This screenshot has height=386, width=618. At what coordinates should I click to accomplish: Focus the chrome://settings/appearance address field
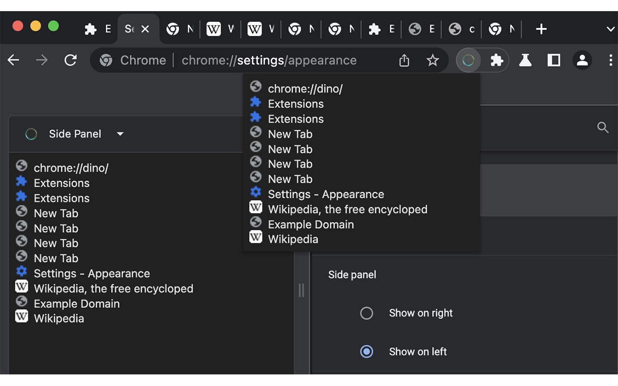[x=269, y=60]
